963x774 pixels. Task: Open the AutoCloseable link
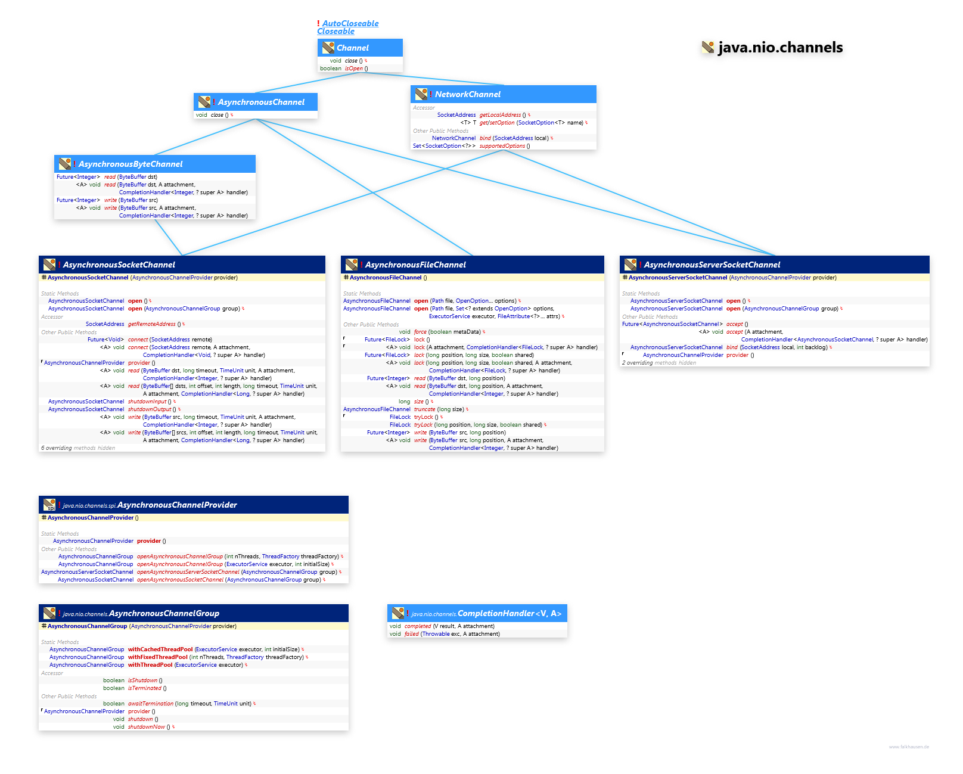coord(350,23)
